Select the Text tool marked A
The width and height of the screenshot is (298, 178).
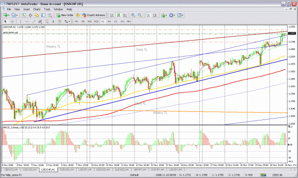coord(53,21)
